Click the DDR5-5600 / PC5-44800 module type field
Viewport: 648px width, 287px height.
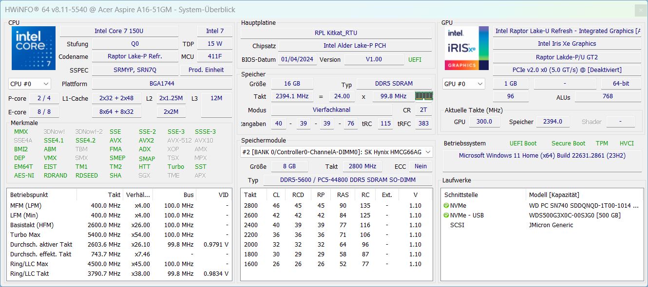[x=348, y=180]
